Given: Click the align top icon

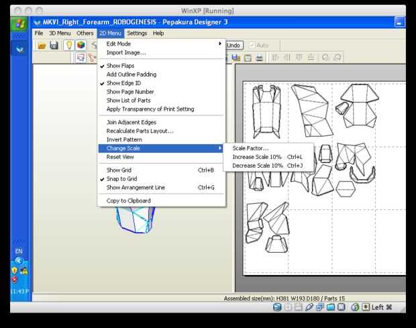Looking at the screenshot, I should pos(299,58).
